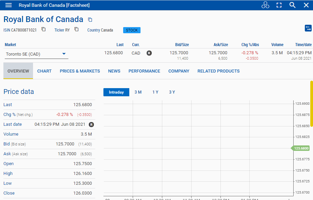Open the PRICES & MARKETS tab
This screenshot has height=200, width=313.
point(80,71)
